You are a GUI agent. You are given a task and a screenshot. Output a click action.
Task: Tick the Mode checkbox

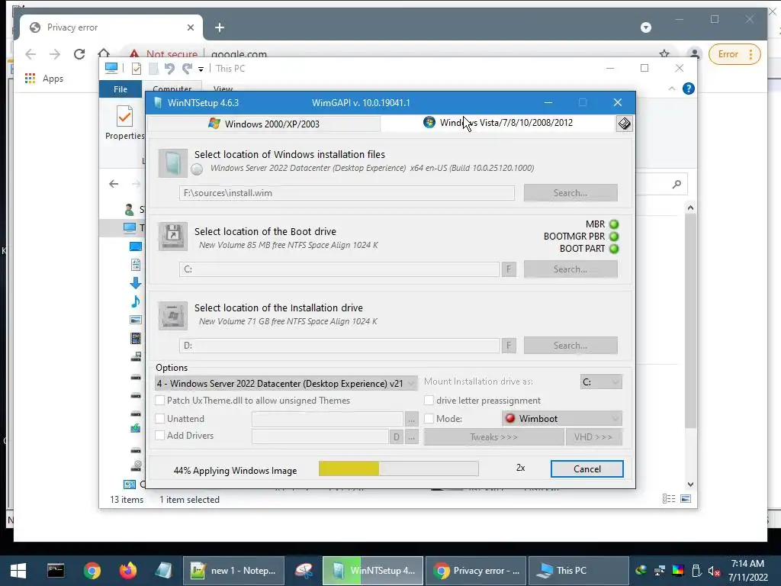pos(429,419)
